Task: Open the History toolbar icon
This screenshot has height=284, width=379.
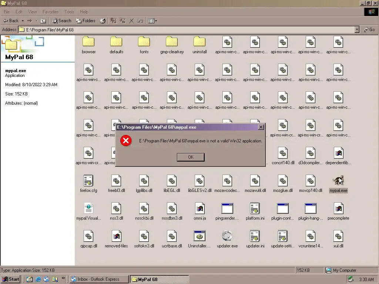Action: click(103, 21)
